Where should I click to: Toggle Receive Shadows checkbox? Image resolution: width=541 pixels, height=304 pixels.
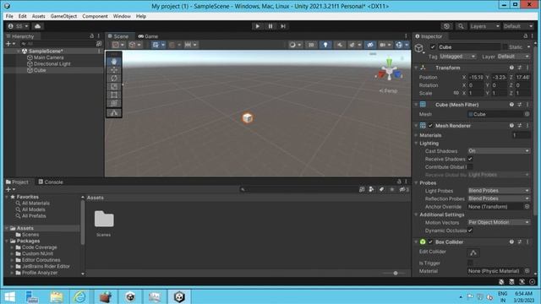pos(470,159)
